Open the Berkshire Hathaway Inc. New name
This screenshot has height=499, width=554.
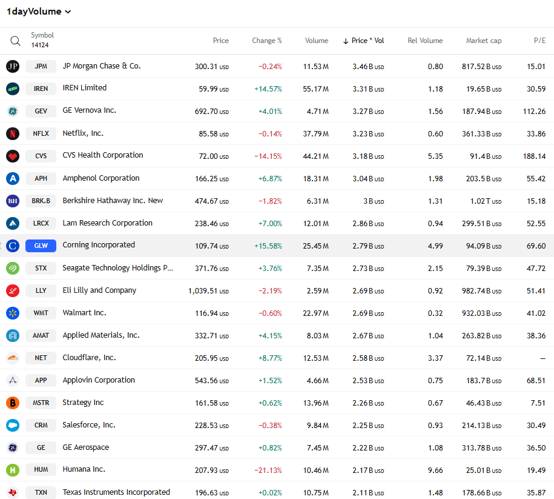[x=113, y=201]
